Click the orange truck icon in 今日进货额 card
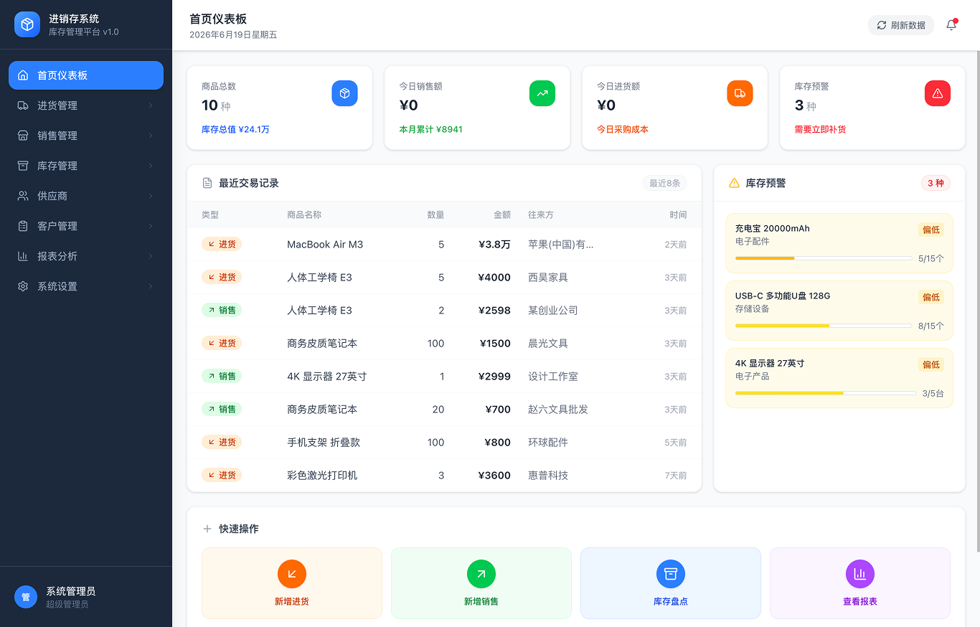 tap(740, 93)
